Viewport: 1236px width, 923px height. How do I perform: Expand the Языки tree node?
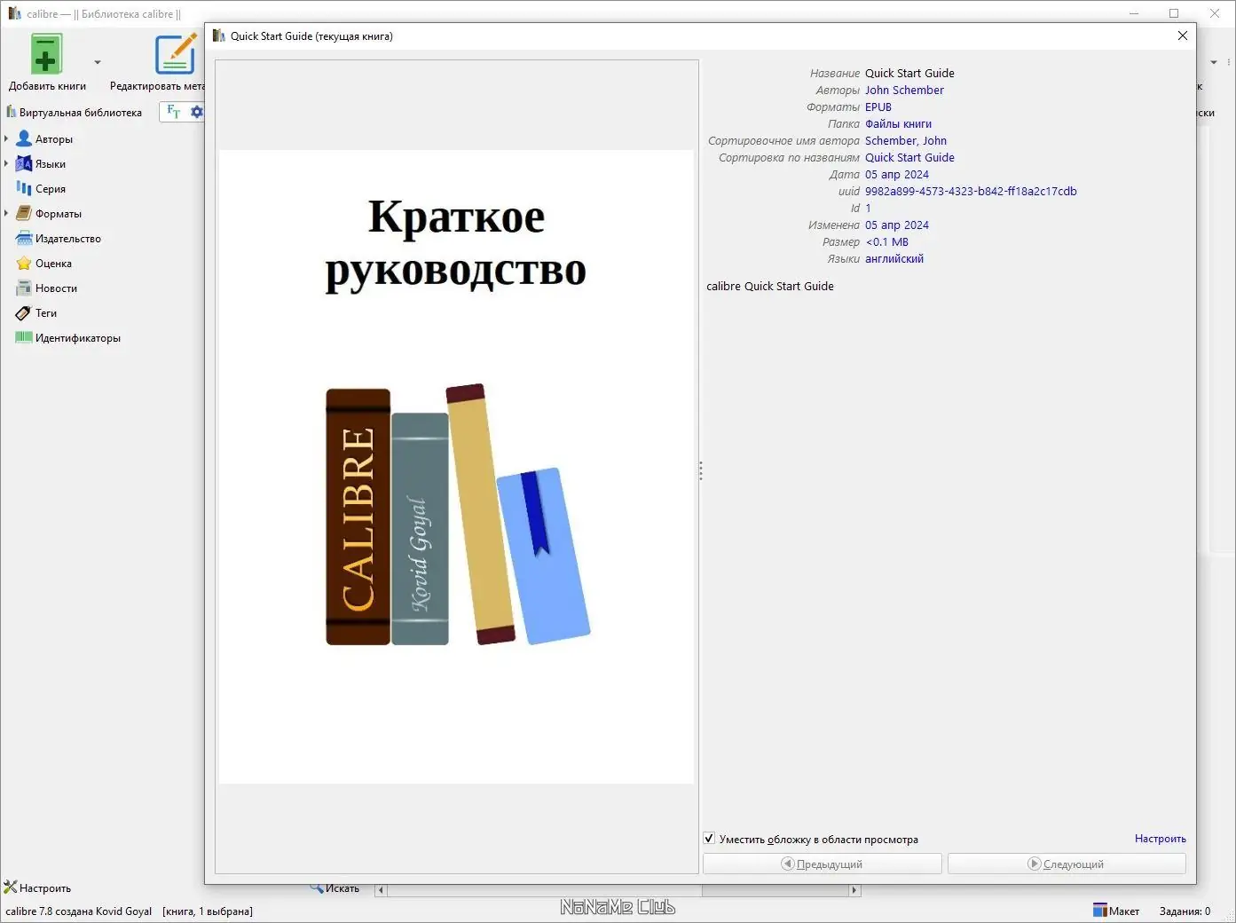(6, 164)
